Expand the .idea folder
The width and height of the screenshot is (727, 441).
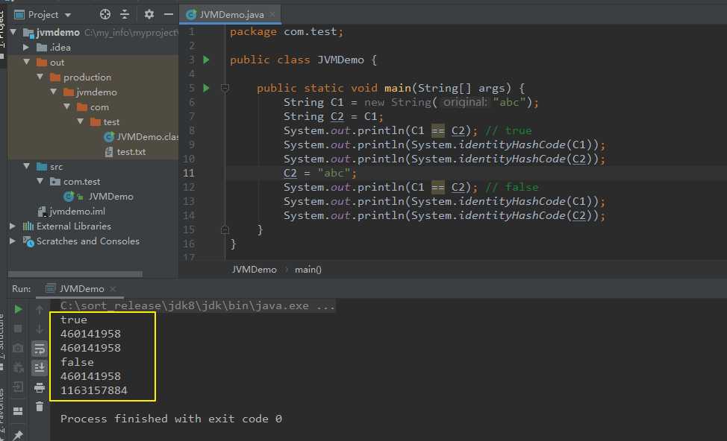coord(26,47)
